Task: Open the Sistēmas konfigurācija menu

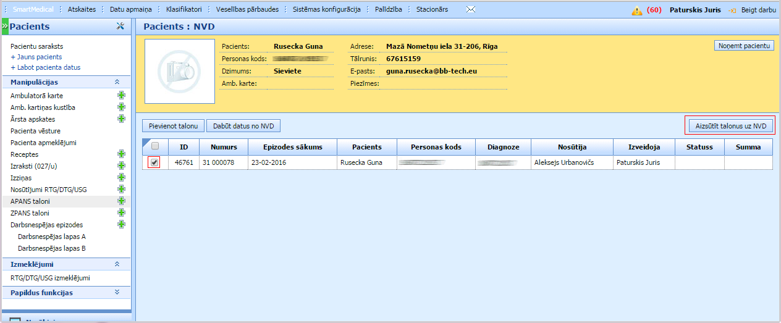Action: click(x=326, y=10)
